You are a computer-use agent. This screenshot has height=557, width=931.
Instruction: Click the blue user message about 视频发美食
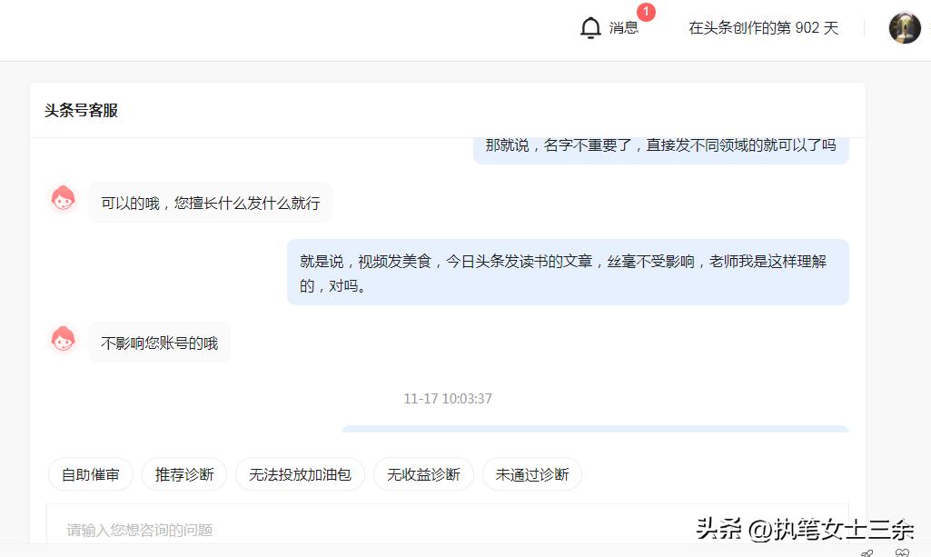point(567,272)
